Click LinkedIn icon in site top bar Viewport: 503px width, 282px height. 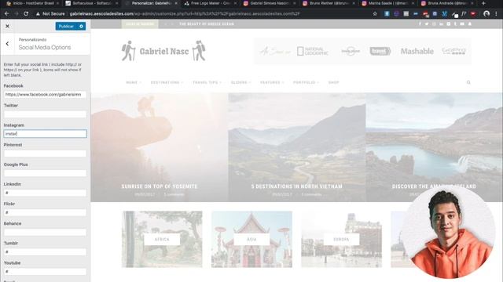point(442,24)
